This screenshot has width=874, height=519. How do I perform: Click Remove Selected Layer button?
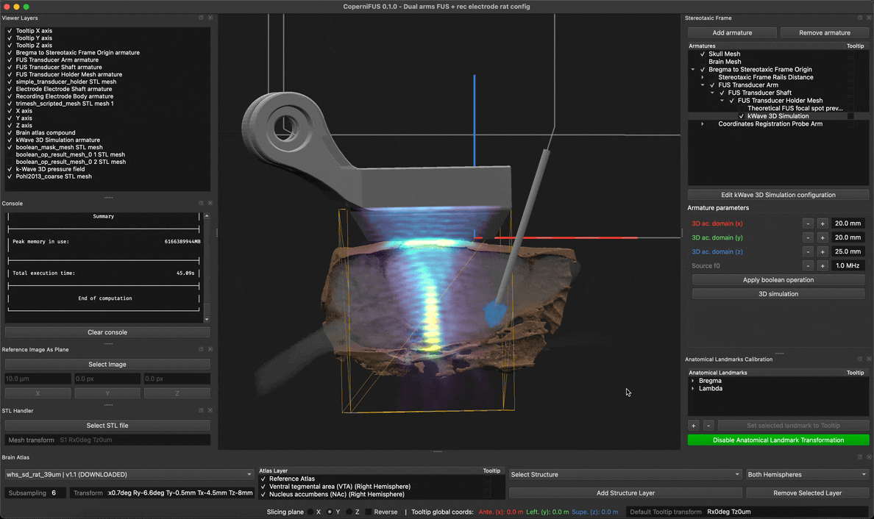coord(807,493)
